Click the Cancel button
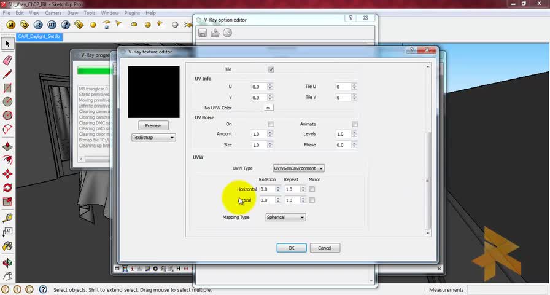 (325, 248)
